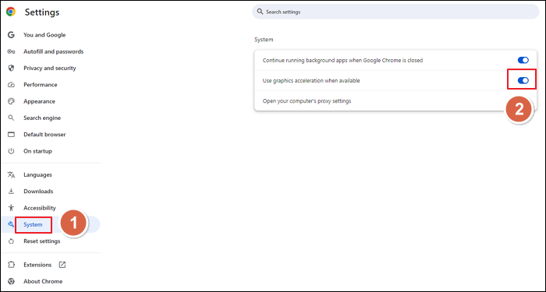The width and height of the screenshot is (546, 292).
Task: Click the puzzle piece icon for Extensions
Action: click(x=11, y=265)
